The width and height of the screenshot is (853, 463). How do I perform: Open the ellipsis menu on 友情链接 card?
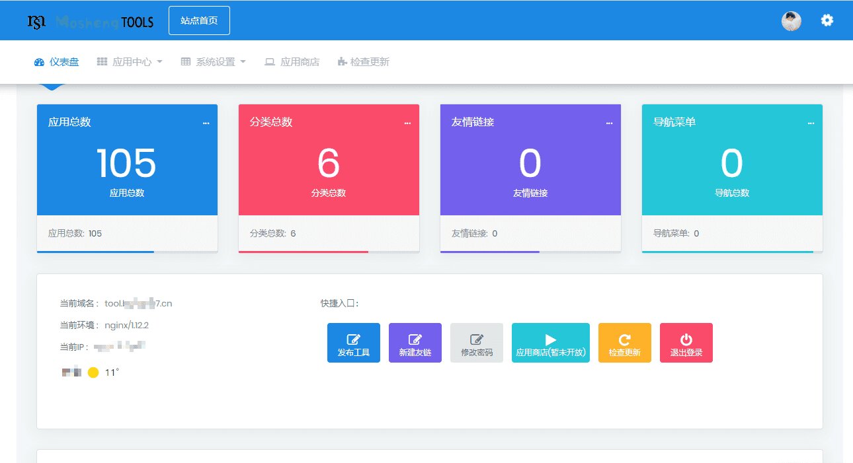(609, 123)
